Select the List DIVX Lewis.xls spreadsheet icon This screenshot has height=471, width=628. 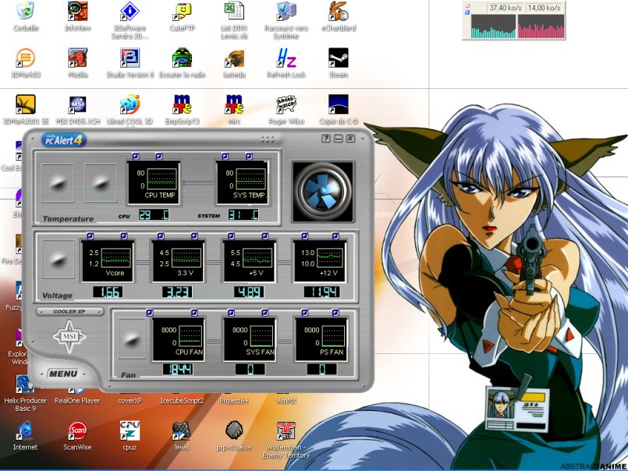(x=234, y=11)
